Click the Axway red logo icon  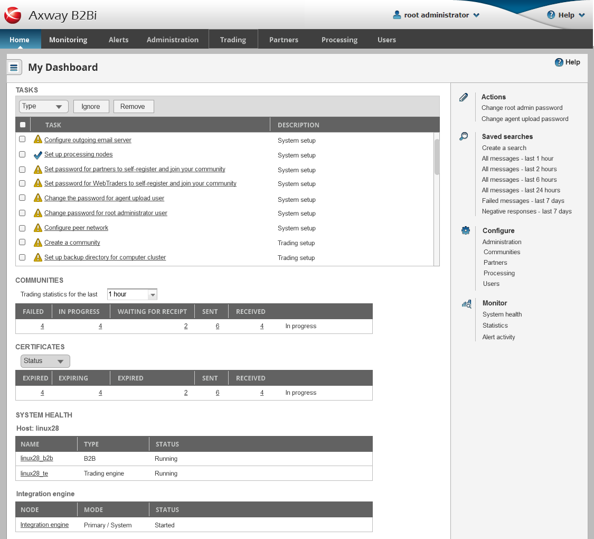click(x=13, y=15)
